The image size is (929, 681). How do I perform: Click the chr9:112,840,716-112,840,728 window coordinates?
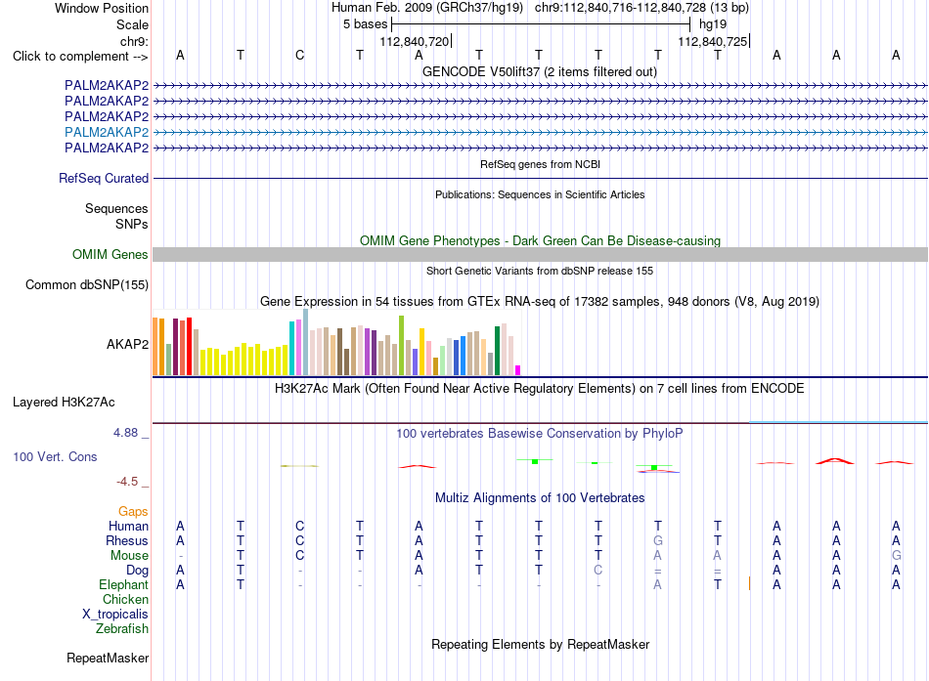(641, 8)
